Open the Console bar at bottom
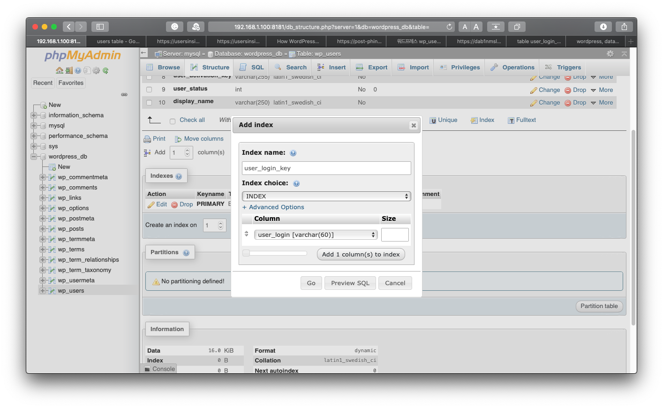 tap(159, 369)
